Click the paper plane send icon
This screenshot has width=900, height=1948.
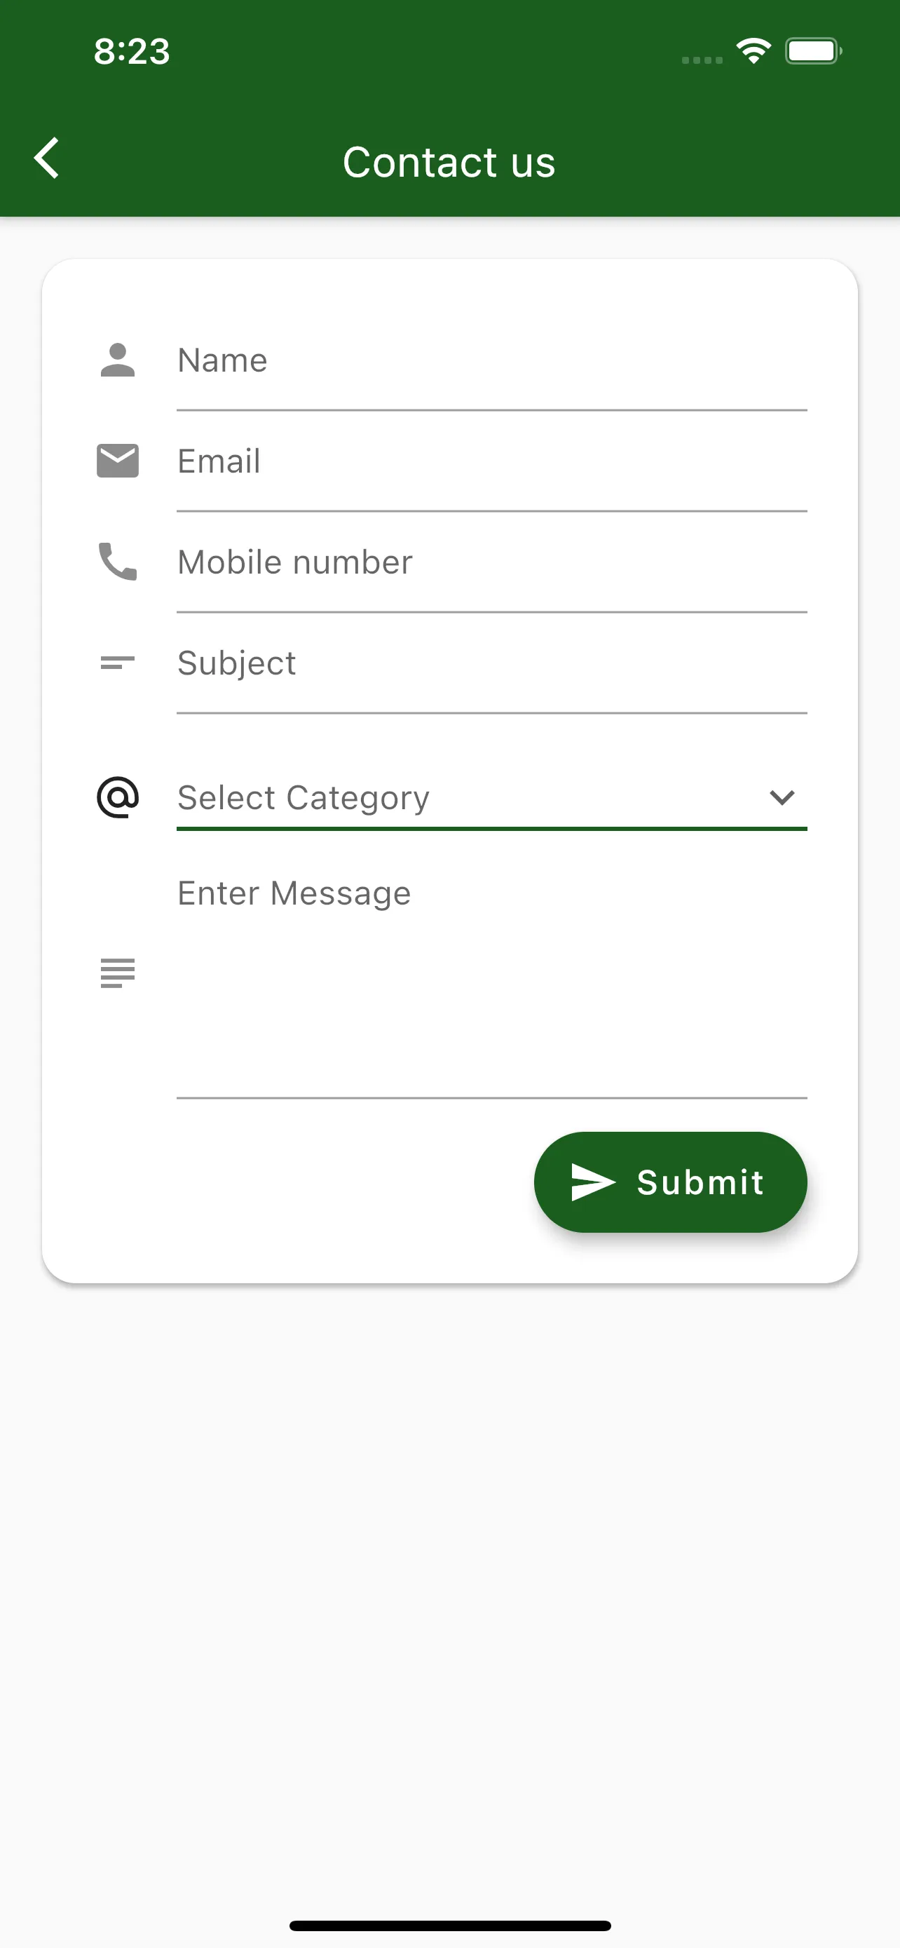pos(593,1182)
